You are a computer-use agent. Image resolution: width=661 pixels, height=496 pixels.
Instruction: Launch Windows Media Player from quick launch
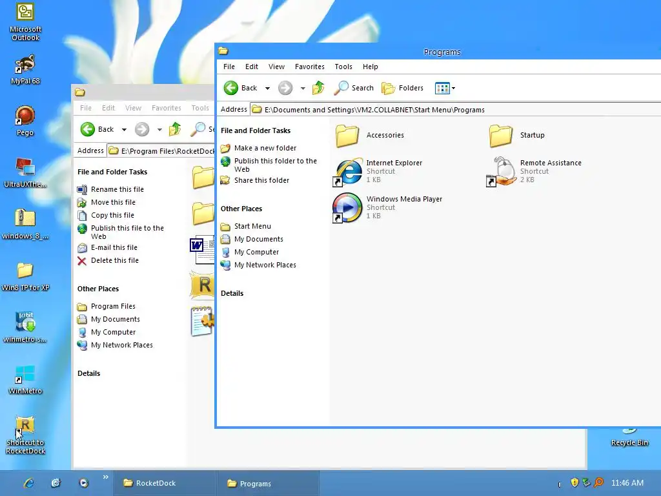click(83, 483)
